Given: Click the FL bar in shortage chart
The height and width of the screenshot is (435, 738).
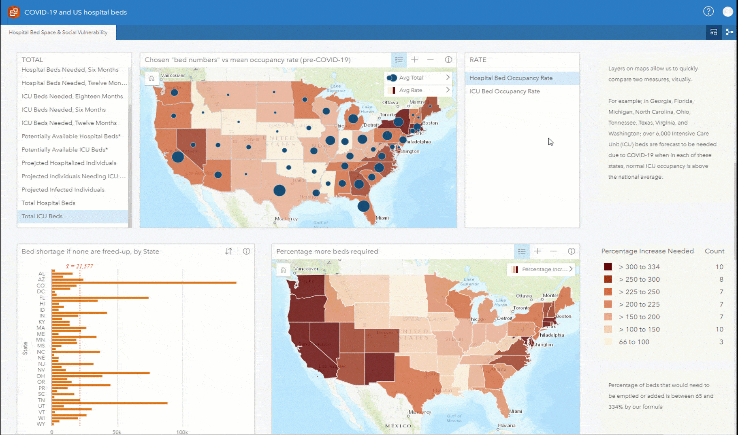Looking at the screenshot, I should point(100,298).
